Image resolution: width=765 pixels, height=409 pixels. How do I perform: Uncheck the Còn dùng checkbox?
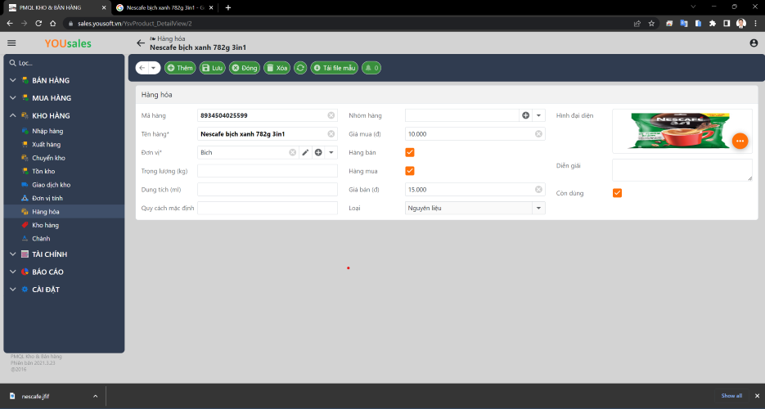(617, 193)
